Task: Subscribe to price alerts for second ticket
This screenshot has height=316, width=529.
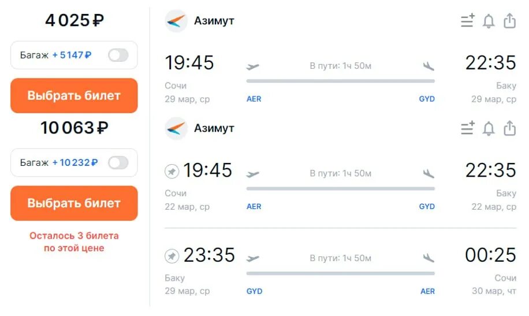Action: click(x=489, y=128)
